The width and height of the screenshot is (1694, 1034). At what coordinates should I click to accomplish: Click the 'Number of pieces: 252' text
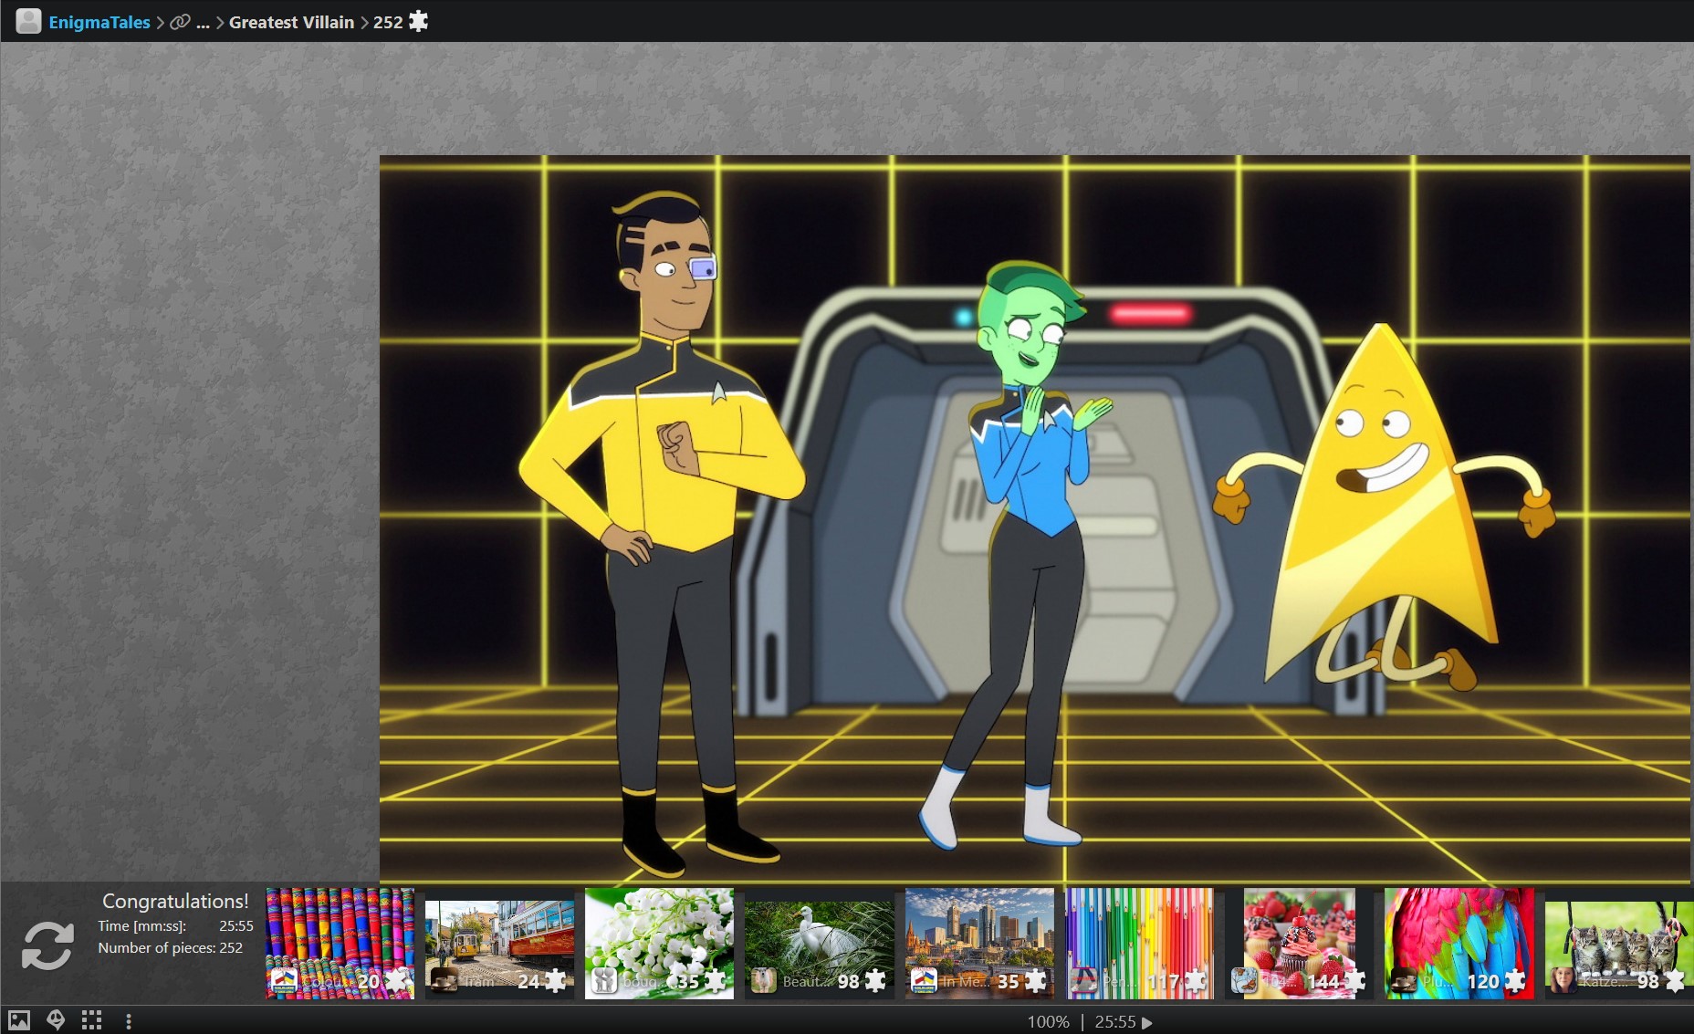[x=171, y=947]
